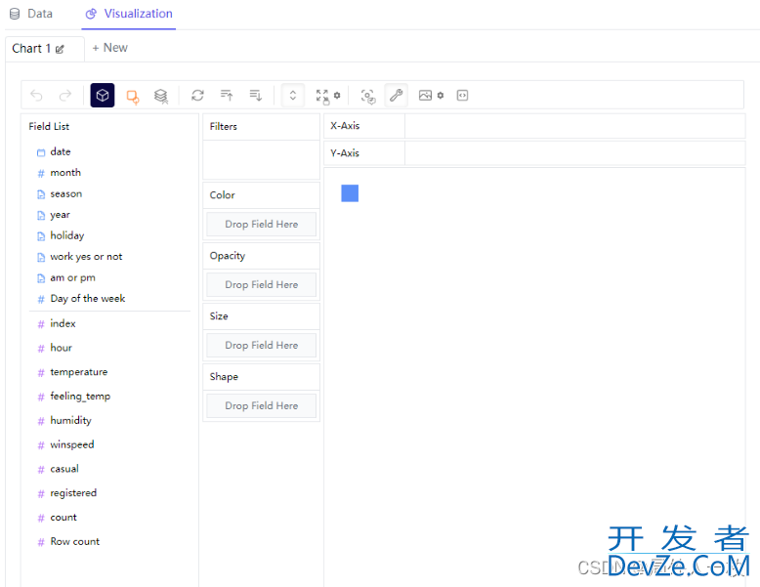
Task: Click the X-Axis drop area
Action: 574,126
